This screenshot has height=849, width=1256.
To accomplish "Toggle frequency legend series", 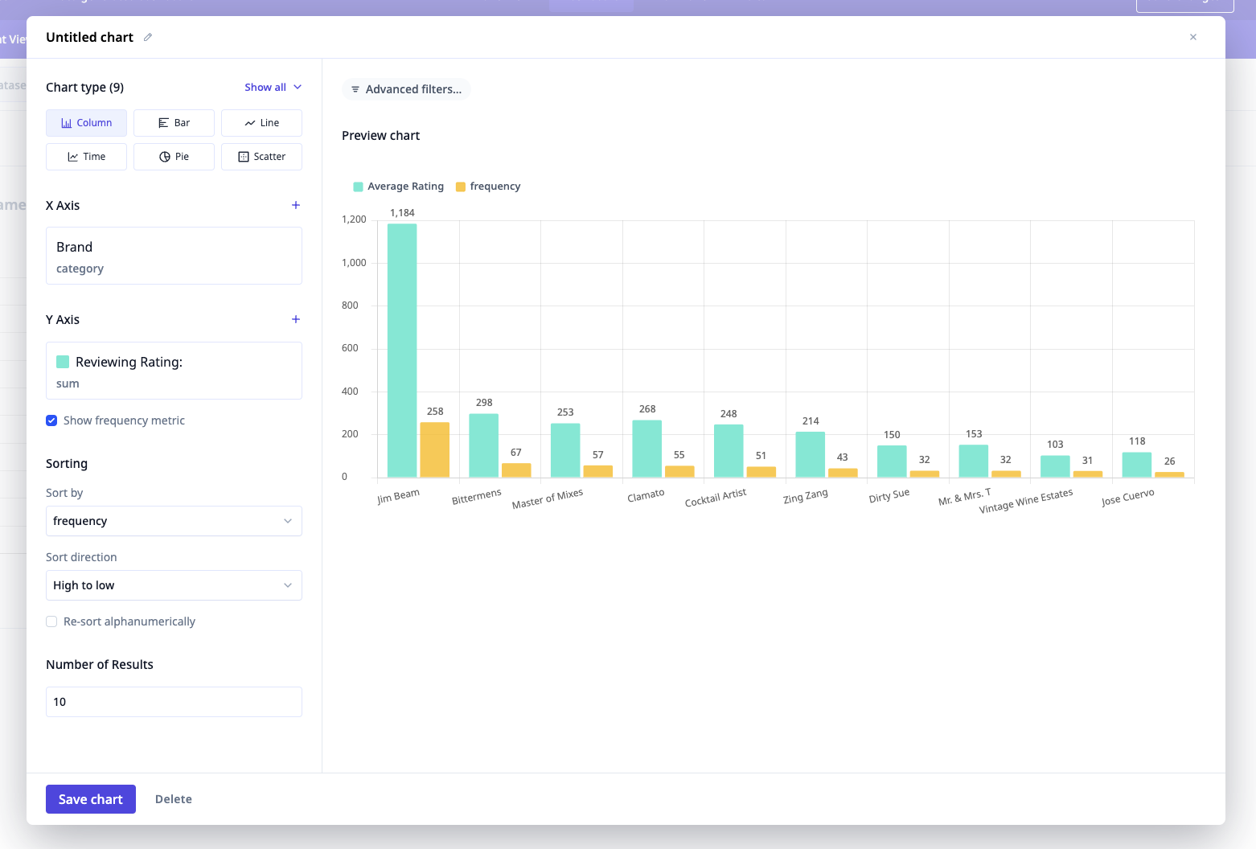I will [x=488, y=187].
